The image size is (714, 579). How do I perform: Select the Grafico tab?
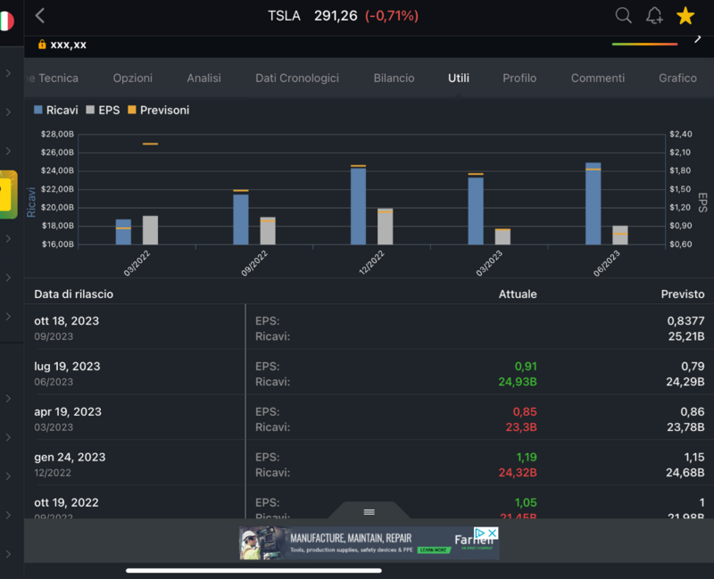pyautogui.click(x=677, y=79)
